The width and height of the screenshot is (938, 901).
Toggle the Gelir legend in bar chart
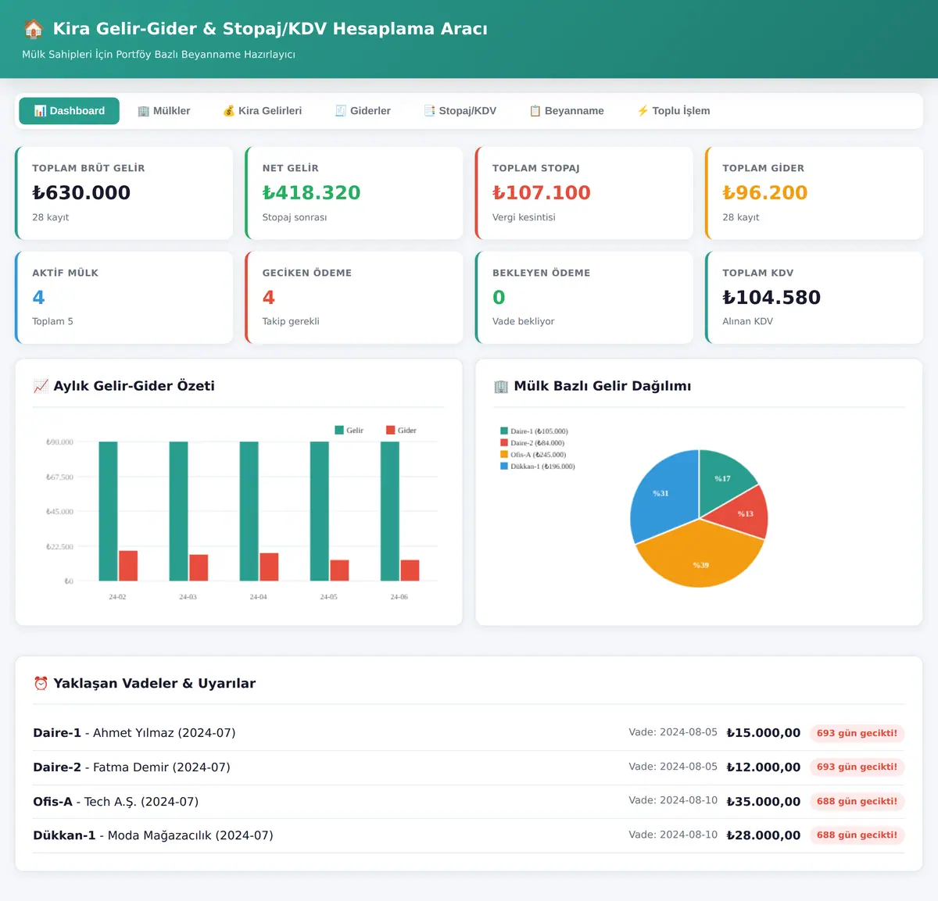349,431
